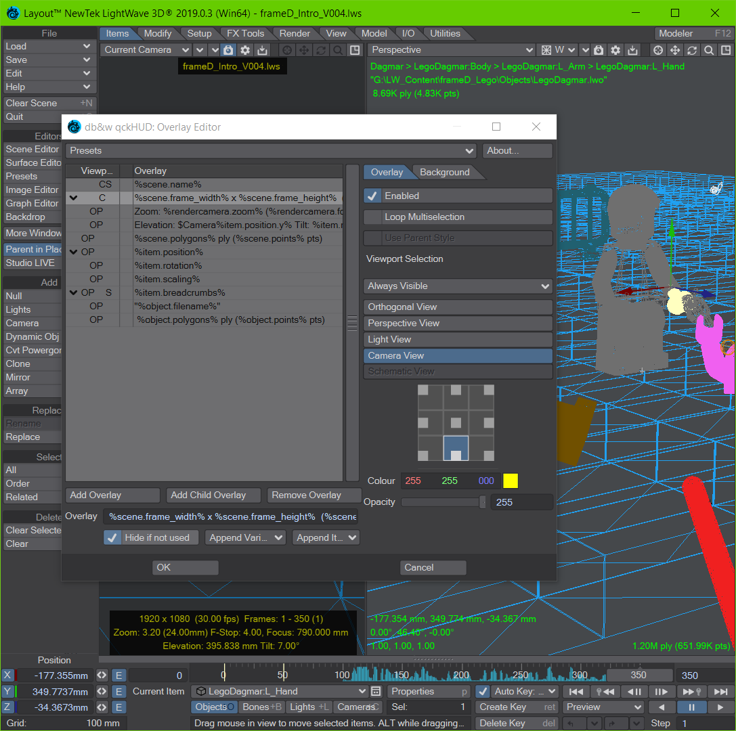Click the rotate view icon in Perspective viewport

click(x=692, y=50)
